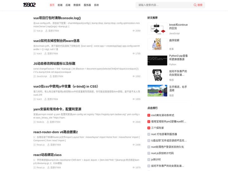Screen dimensions: 228x171
Task: Open the 数据库 nav tab
Action: click(x=77, y=5)
